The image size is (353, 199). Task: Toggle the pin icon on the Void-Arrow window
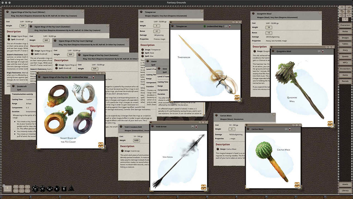(x=196, y=126)
